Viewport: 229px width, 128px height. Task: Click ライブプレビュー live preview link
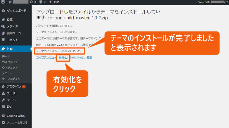click(46, 57)
